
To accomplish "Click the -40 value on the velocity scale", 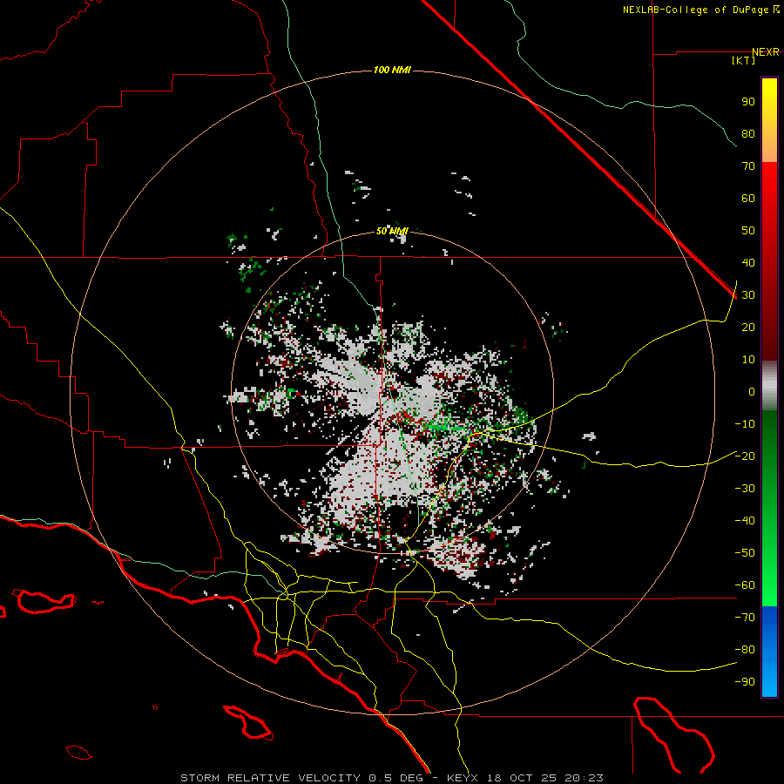I will point(745,521).
